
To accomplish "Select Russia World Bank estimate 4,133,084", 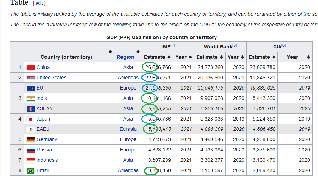I will click(211, 150).
